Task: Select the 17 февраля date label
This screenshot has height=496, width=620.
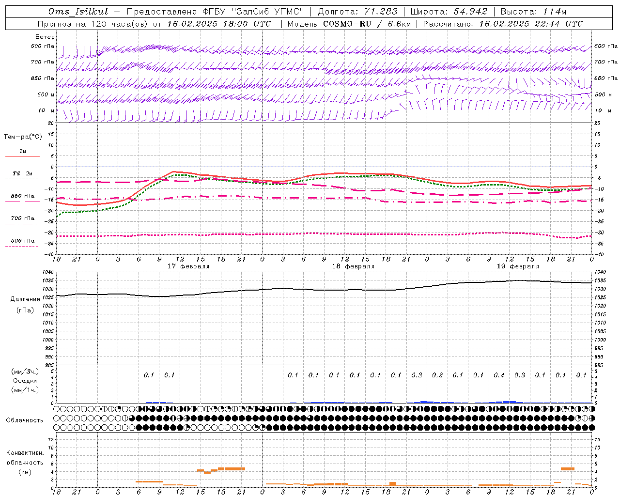Action: point(188,266)
